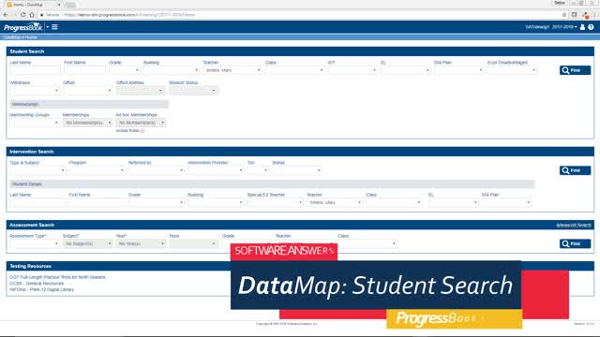The height and width of the screenshot is (337, 600).
Task: Open the hamburger menu beside ProgressBook logo
Action: (54, 27)
